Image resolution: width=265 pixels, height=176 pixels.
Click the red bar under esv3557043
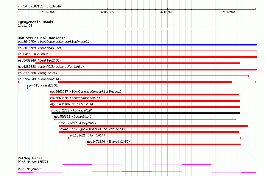[145, 82]
